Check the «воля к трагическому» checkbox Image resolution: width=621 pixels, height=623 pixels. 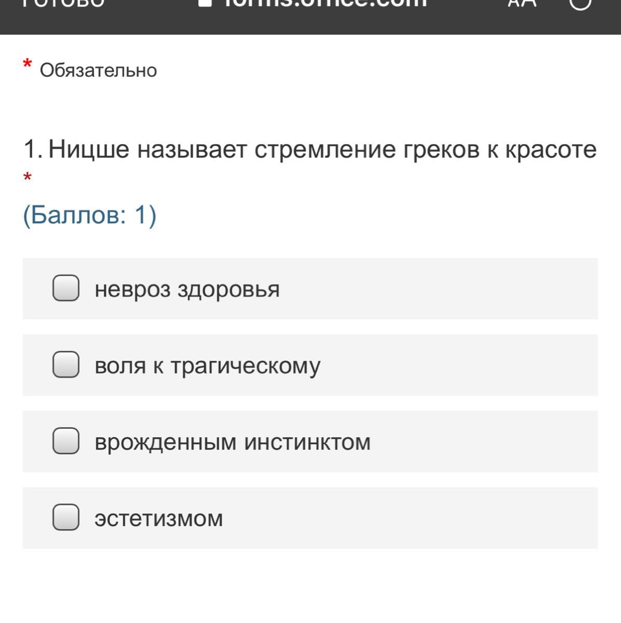click(x=66, y=364)
